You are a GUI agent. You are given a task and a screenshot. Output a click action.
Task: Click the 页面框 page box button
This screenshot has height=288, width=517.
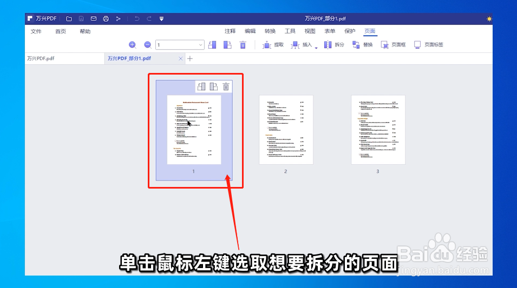pyautogui.click(x=393, y=45)
